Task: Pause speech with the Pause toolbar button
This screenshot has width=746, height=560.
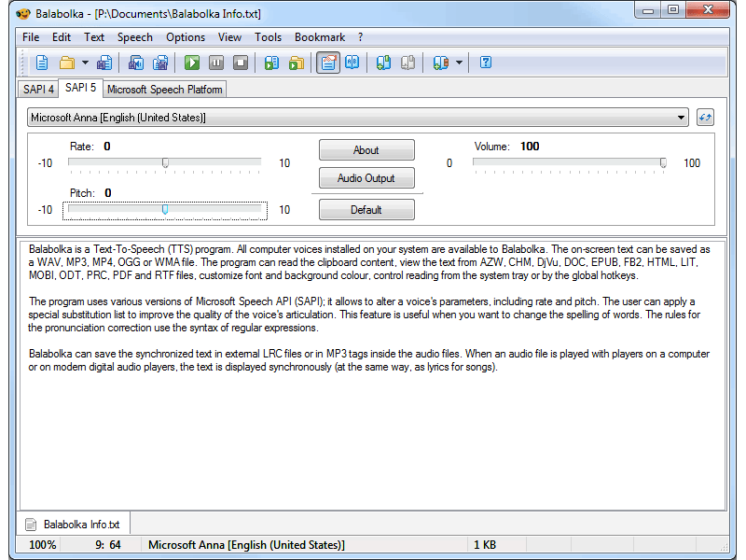Action: point(216,63)
